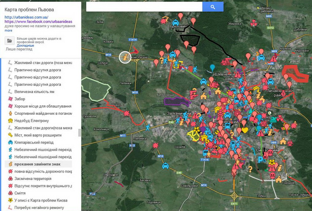Select the house icon beside Недобуд Електрону

pyautogui.click(x=10, y=121)
